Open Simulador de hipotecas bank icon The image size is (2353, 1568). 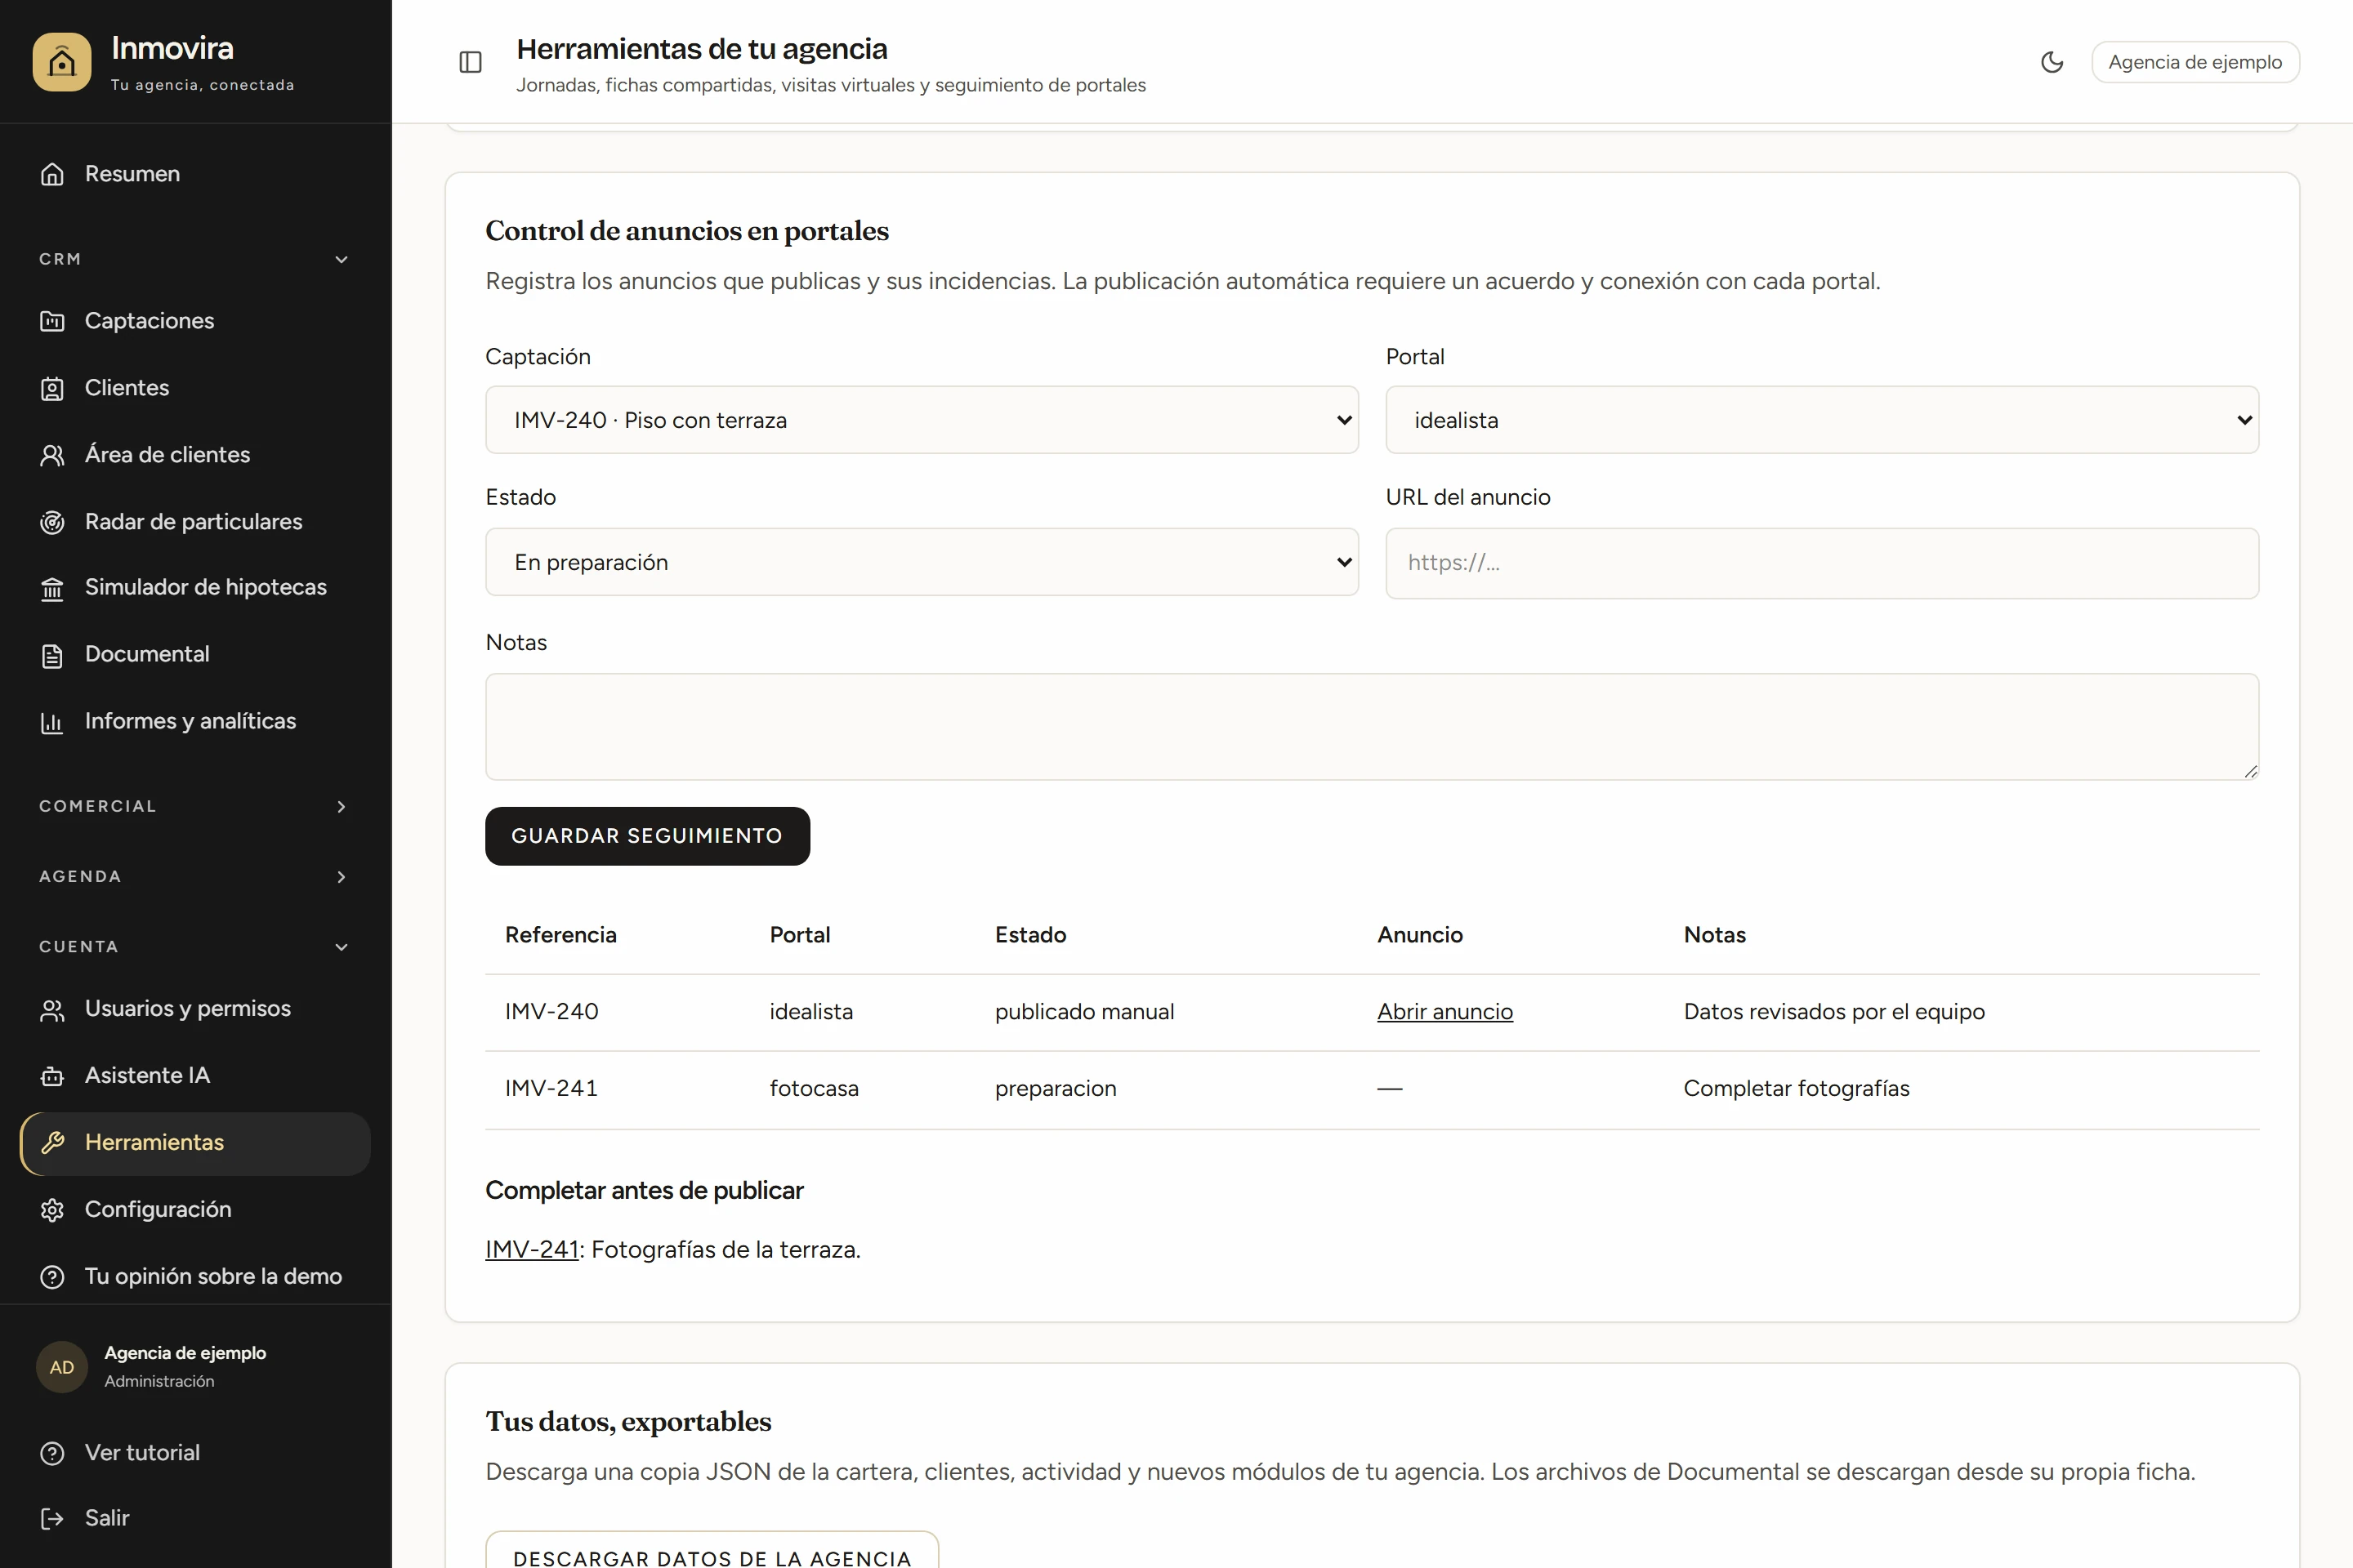pos(52,588)
